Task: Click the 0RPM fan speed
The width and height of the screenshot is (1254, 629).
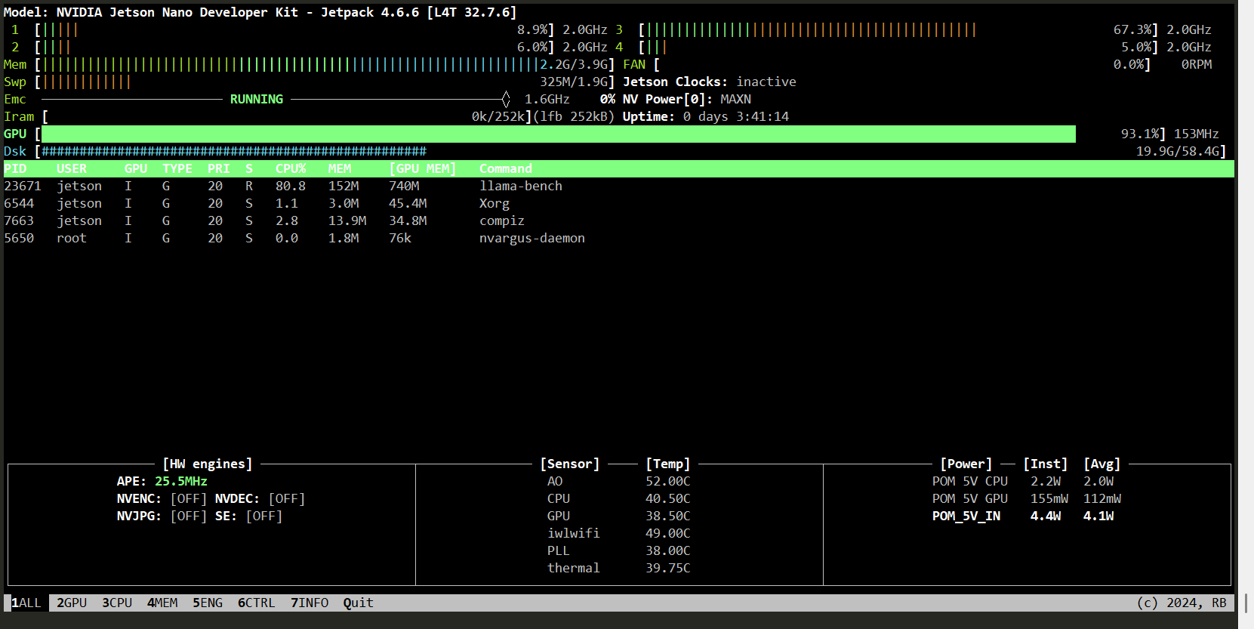Action: [x=1197, y=65]
